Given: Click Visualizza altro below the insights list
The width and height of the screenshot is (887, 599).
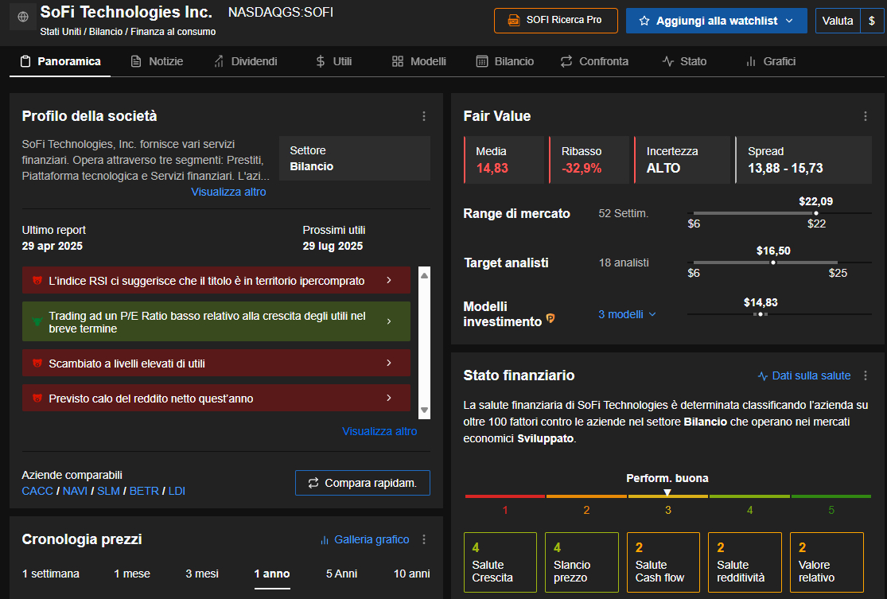Looking at the screenshot, I should [379, 431].
